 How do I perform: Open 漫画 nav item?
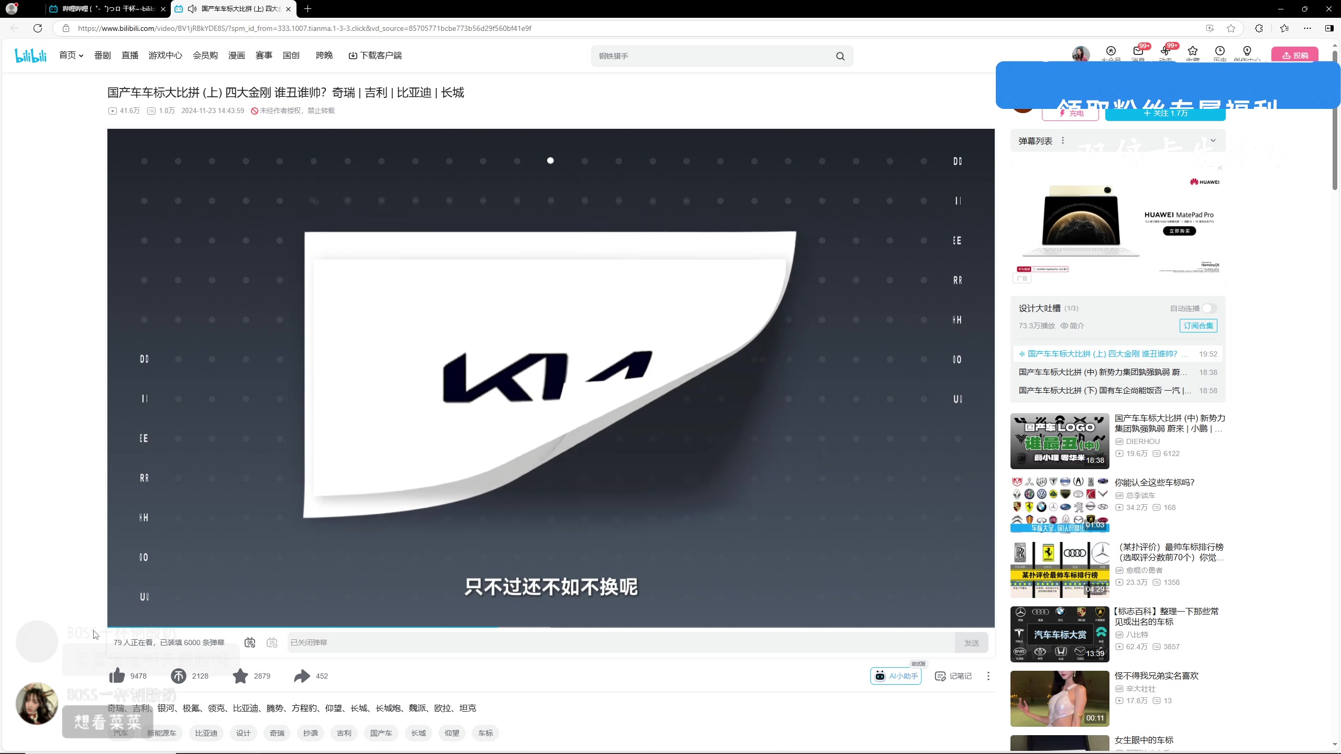point(237,56)
